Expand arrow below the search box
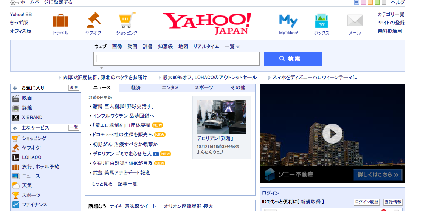Screen dimensions: 423x211 101,68
